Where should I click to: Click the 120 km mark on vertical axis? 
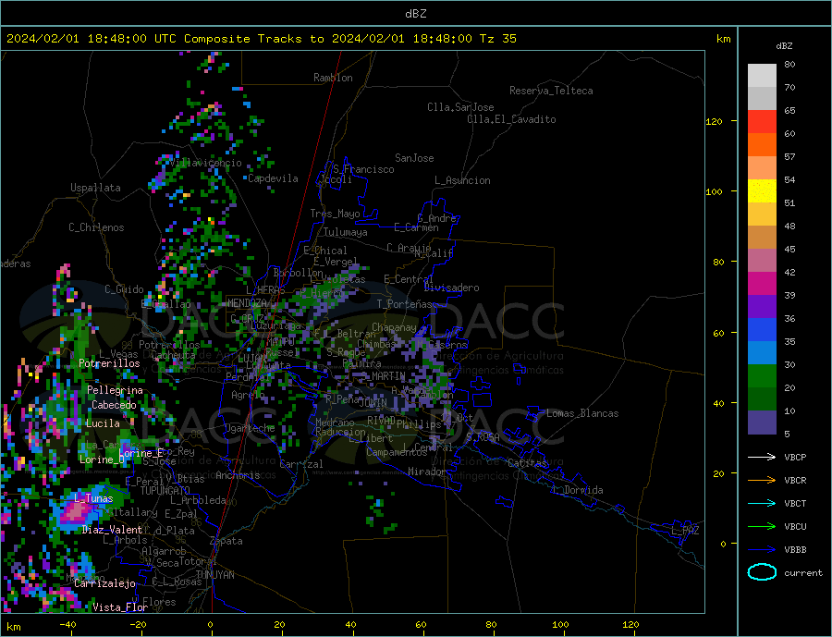[715, 121]
